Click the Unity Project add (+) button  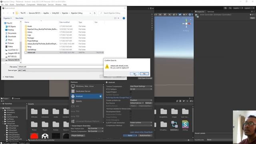[x=2, y=101]
